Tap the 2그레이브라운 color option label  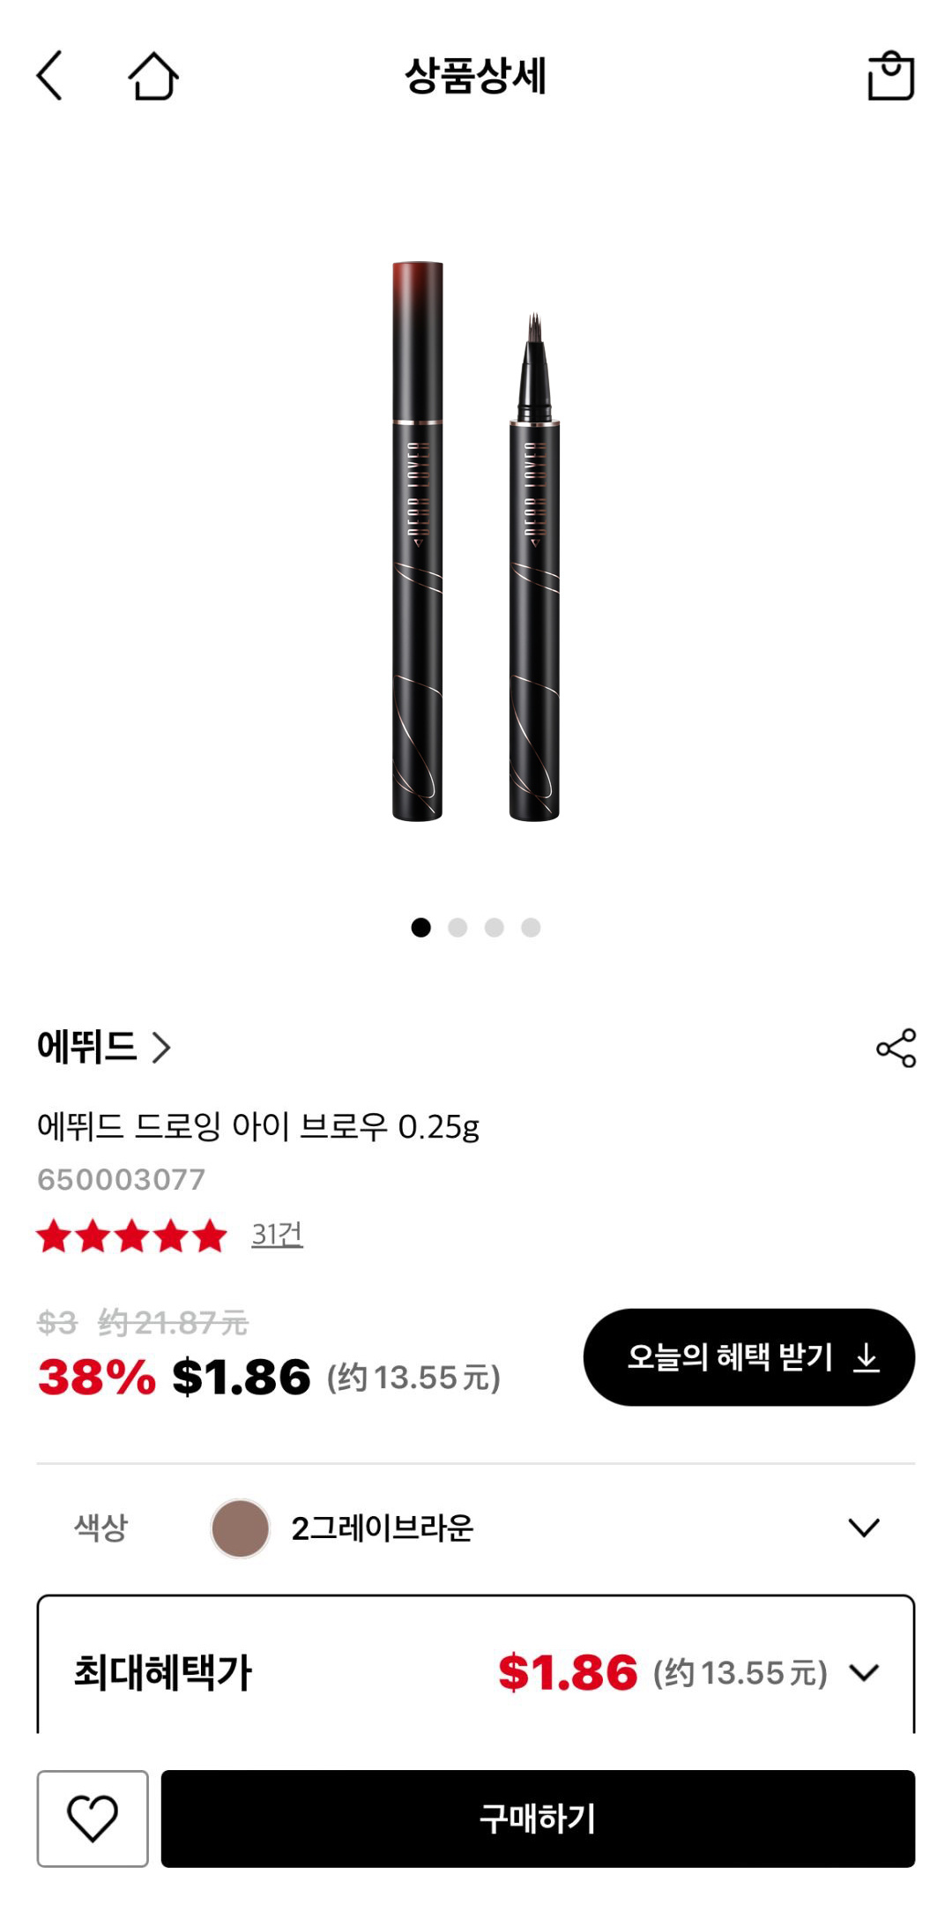tap(383, 1528)
